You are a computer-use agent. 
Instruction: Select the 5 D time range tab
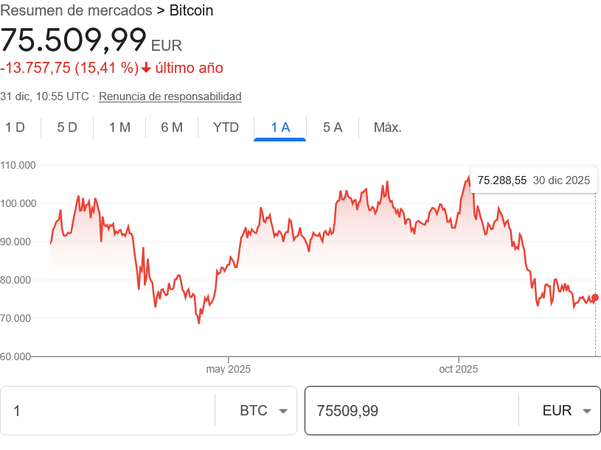coord(67,127)
